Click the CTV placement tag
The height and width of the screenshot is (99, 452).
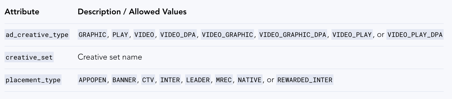tap(148, 80)
